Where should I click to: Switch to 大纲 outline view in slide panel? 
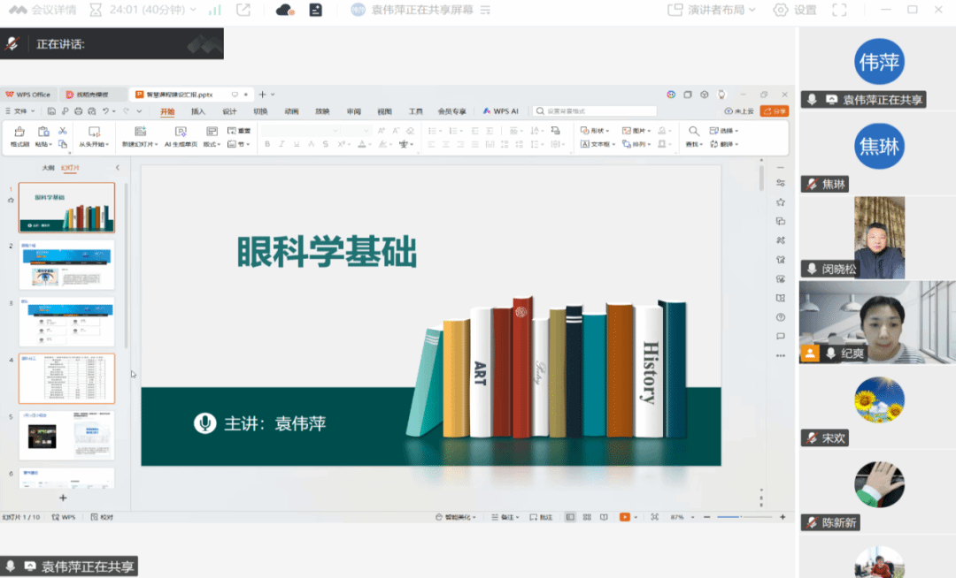tap(49, 167)
